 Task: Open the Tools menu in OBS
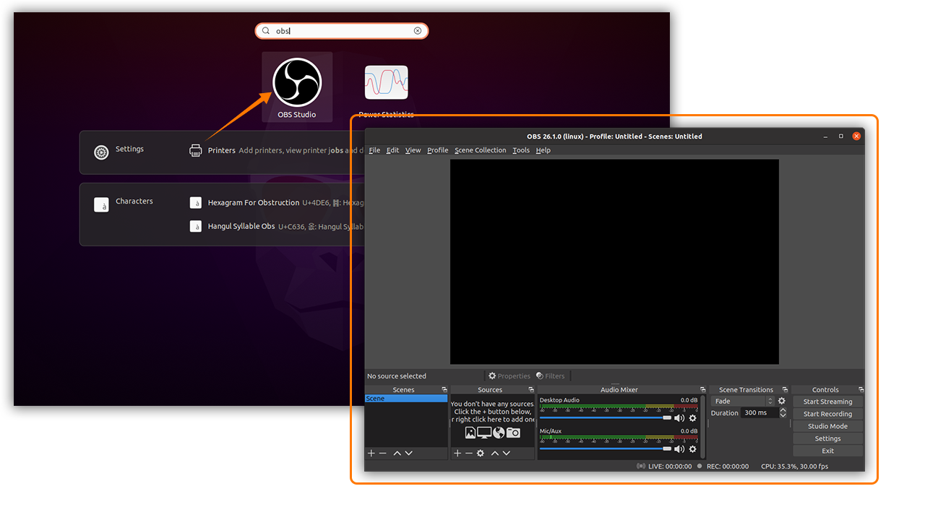coord(521,150)
